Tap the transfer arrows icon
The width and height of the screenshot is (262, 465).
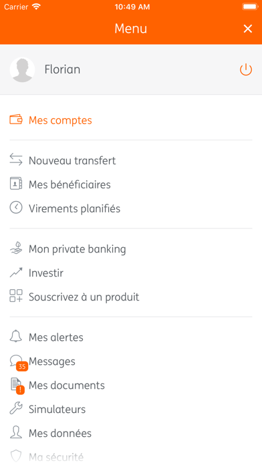(16, 159)
